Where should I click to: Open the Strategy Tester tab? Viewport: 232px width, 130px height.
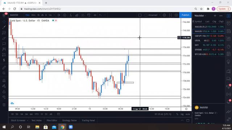(x=69, y=120)
